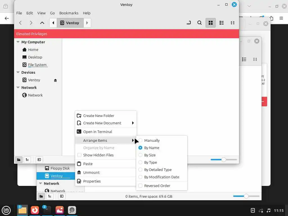Viewport: 288px width, 216px height.
Task: Enable Reversed Order
Action: pos(162,186)
